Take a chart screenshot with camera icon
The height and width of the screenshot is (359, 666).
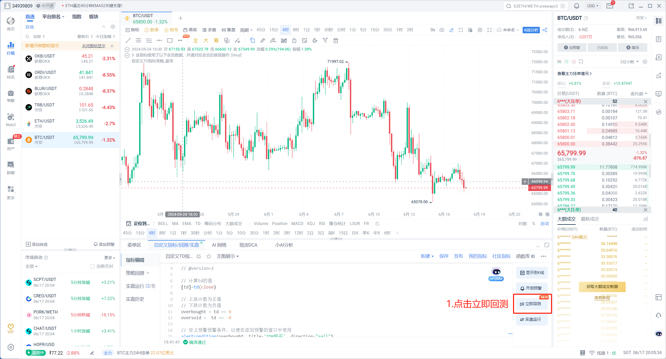coord(442,30)
